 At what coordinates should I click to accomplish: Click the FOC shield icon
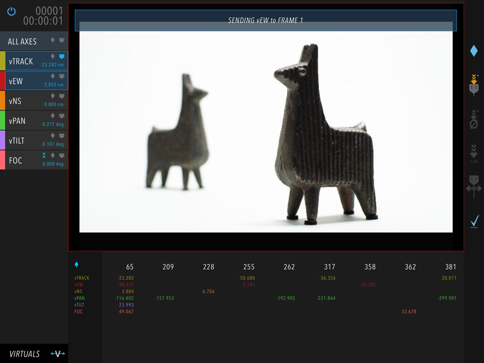[x=62, y=155]
